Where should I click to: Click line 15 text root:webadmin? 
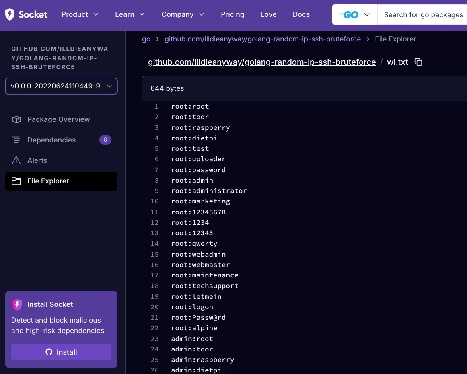[198, 254]
